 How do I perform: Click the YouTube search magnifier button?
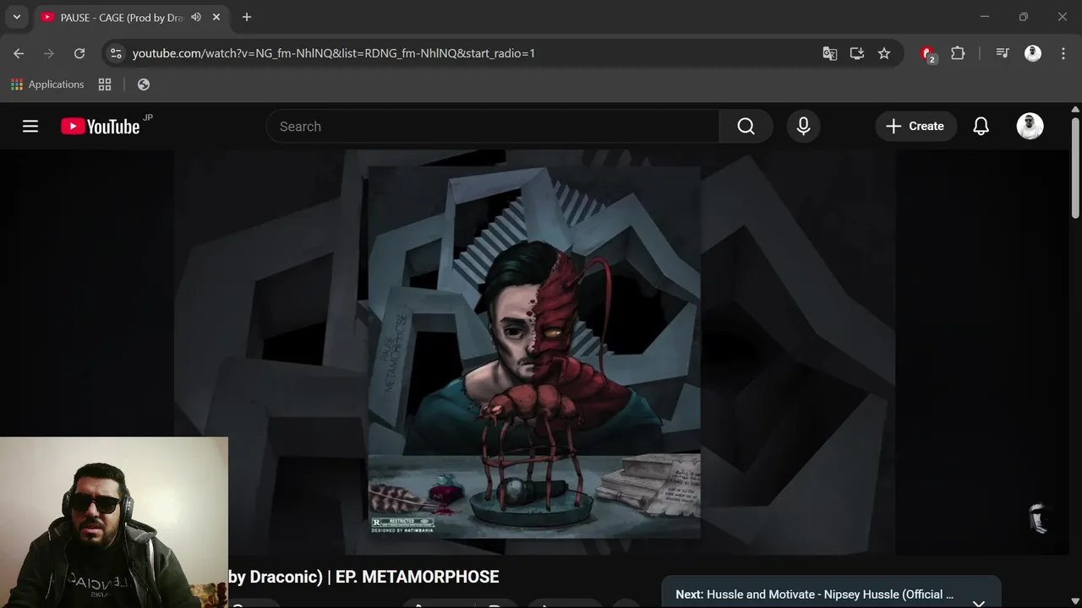click(746, 127)
